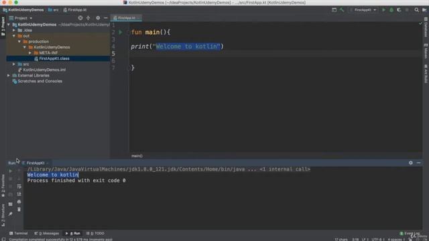Click the LF line separator in status bar
The width and height of the screenshot is (429, 241).
365,240
